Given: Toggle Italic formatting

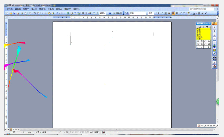Looking at the screenshot, I should 162,13.
